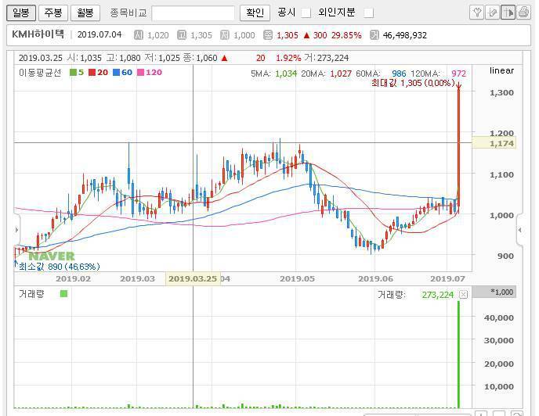Click the 2019.06 axis date label

pos(376,278)
